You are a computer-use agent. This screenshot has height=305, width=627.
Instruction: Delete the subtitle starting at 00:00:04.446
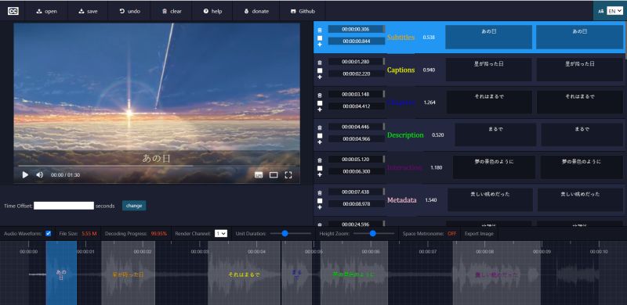pos(320,127)
